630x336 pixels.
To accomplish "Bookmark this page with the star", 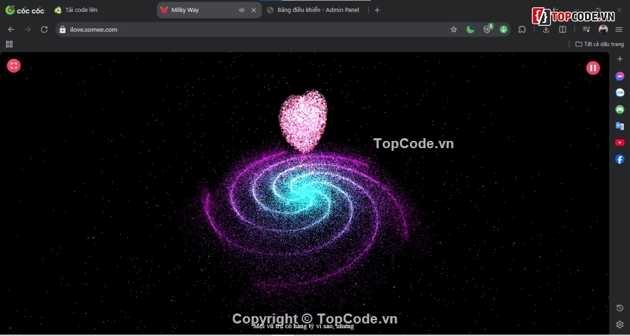I will [x=454, y=29].
